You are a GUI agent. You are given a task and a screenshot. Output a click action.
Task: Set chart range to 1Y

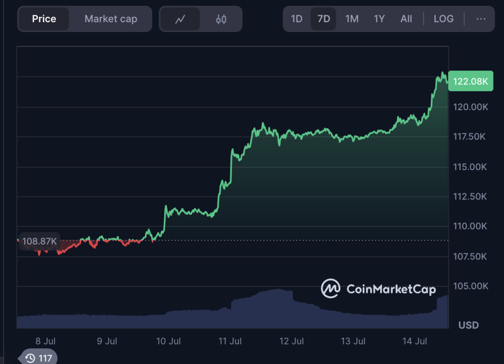coord(379,19)
